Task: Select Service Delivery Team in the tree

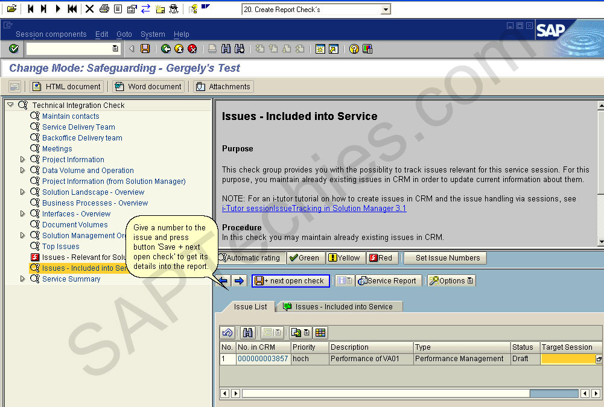Action: [x=78, y=127]
